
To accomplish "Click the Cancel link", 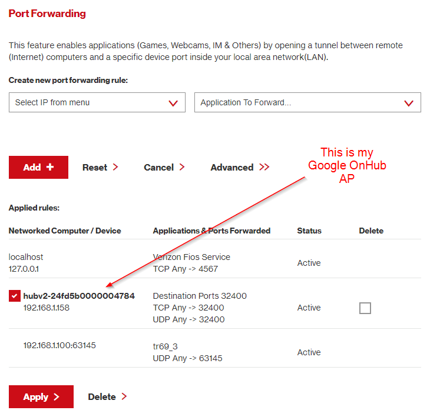I will (158, 167).
